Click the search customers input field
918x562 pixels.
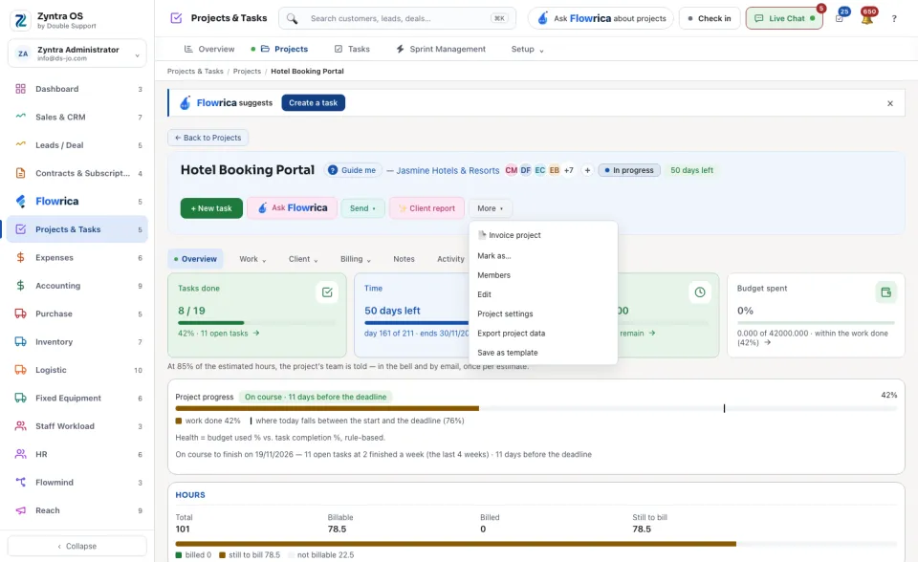398,19
